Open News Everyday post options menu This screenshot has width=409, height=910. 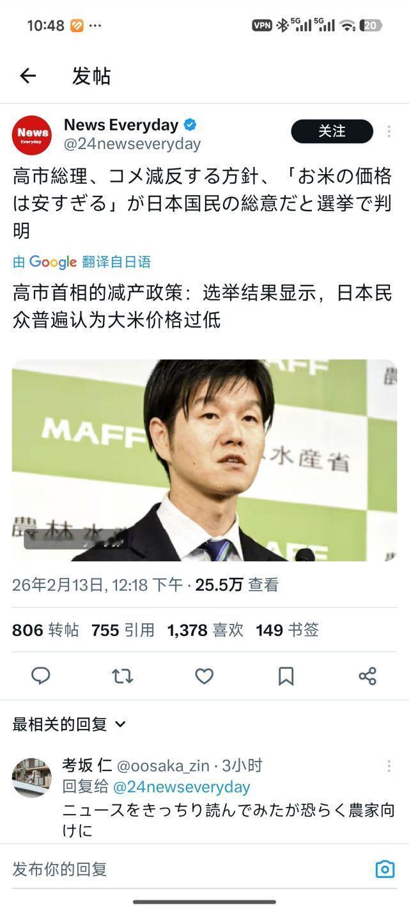389,131
